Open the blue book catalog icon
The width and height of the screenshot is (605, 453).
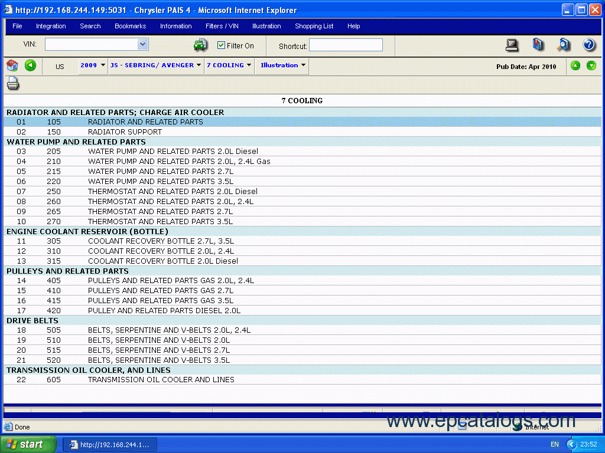pos(538,45)
